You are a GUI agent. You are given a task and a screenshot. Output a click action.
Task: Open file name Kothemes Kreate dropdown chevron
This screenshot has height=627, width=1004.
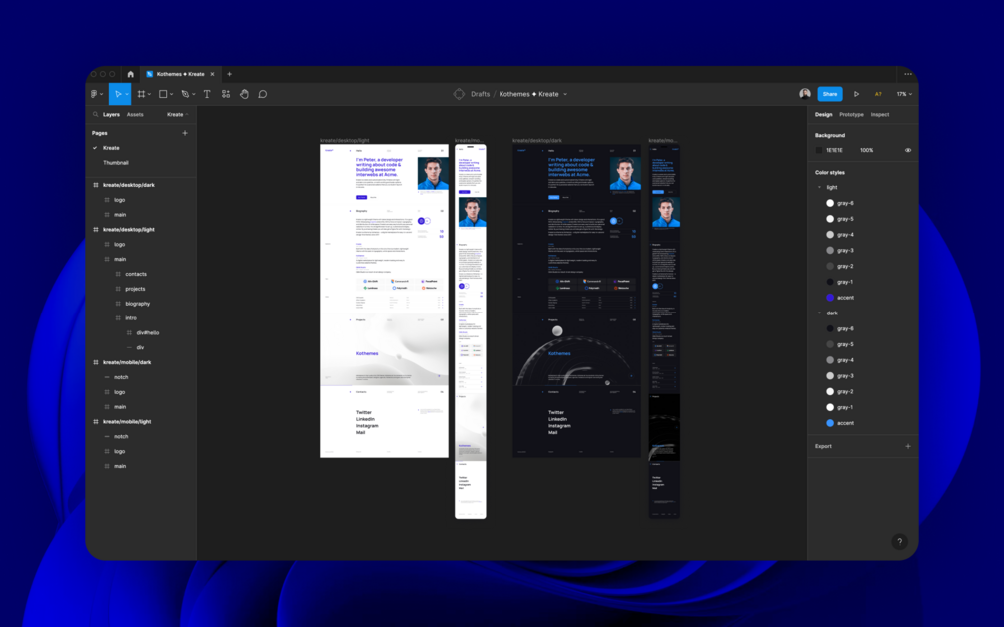coord(565,95)
